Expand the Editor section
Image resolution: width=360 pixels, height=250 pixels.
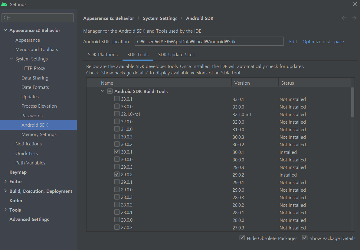click(x=5, y=181)
